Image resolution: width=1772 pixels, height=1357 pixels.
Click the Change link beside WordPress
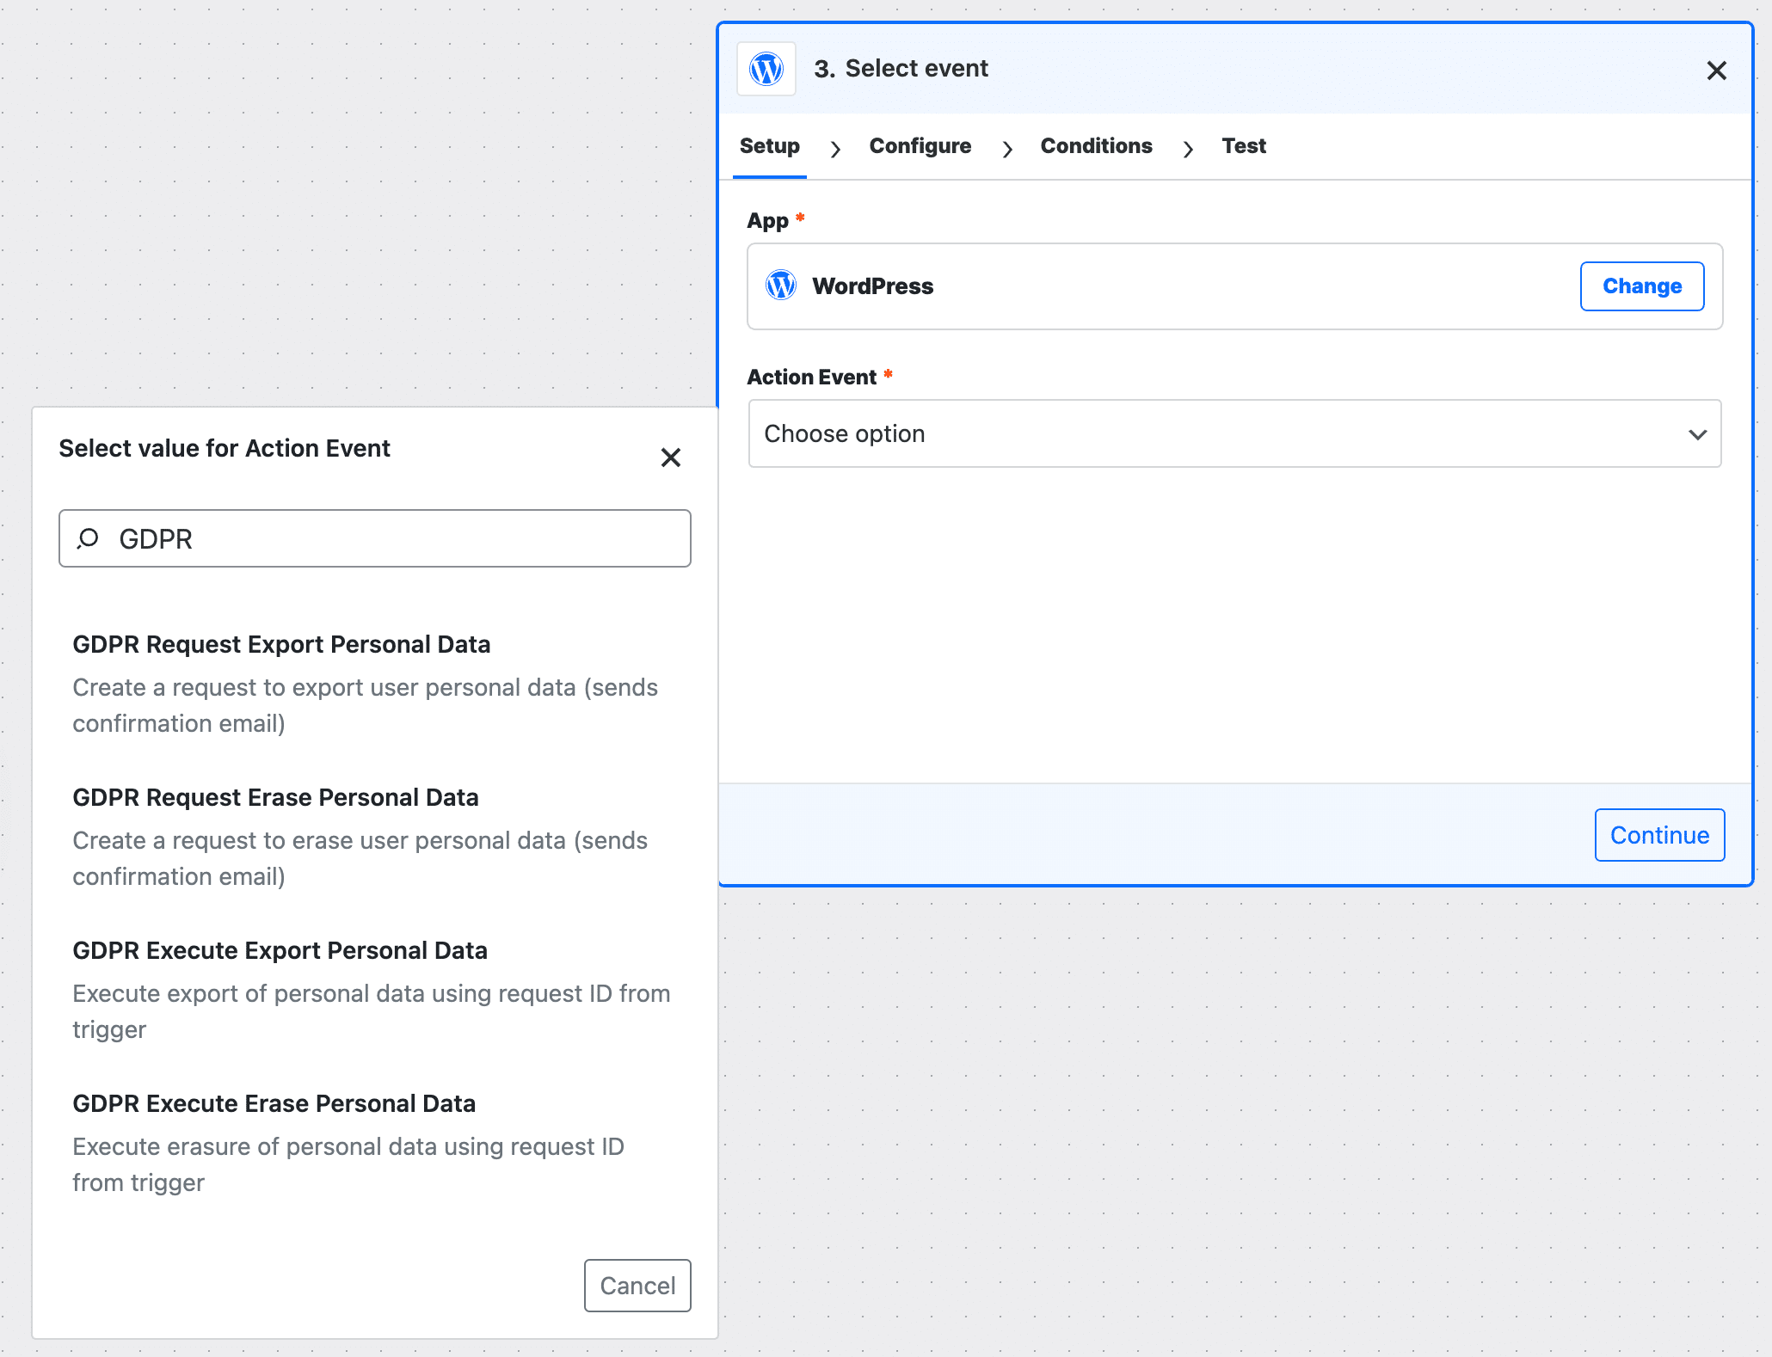click(x=1641, y=286)
